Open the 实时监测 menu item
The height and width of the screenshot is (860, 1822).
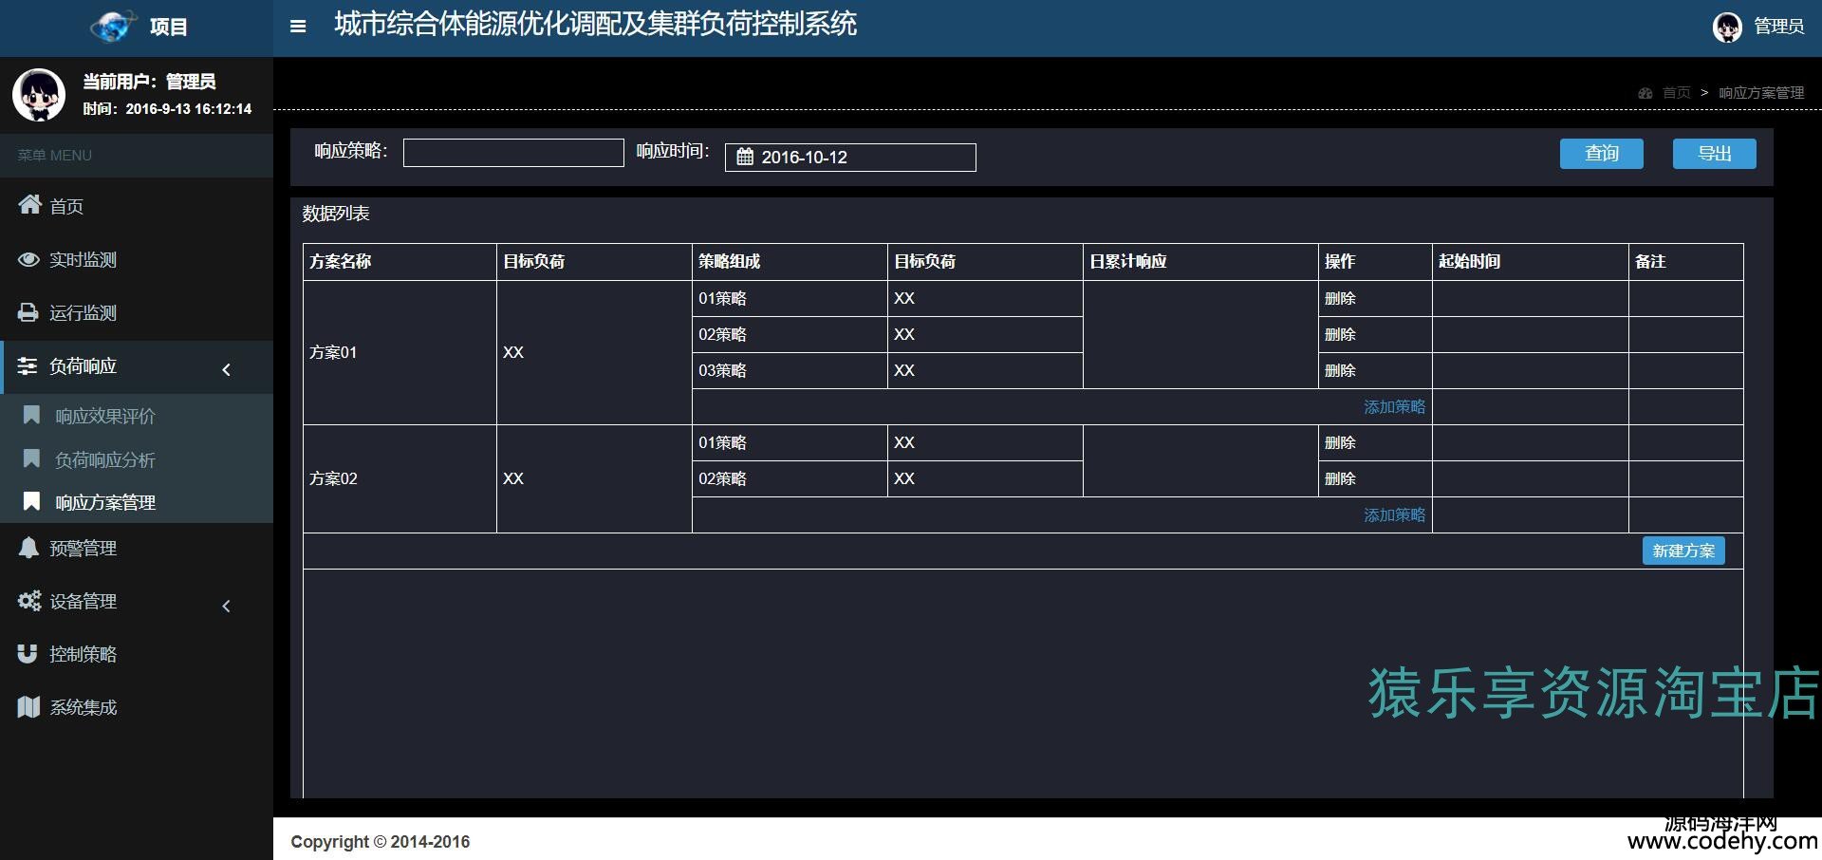[137, 259]
